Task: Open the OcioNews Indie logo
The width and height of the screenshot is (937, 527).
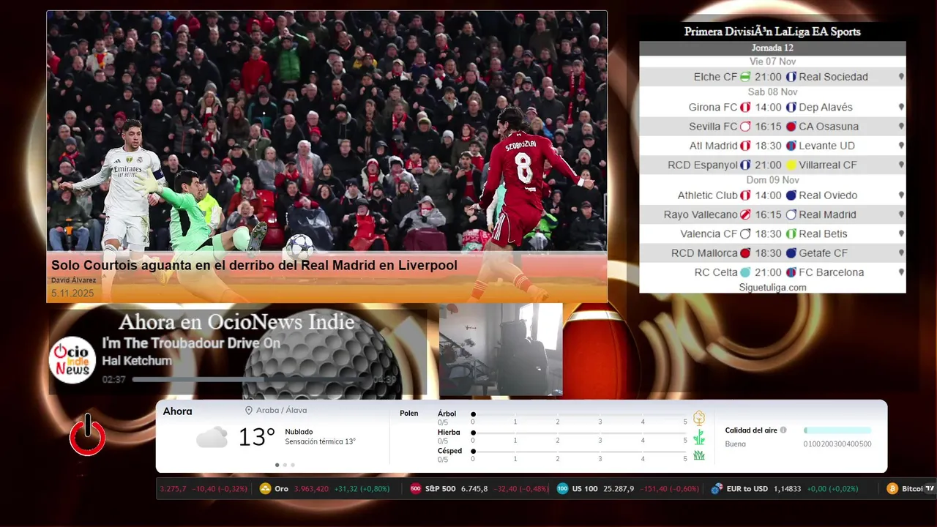Action: point(72,359)
